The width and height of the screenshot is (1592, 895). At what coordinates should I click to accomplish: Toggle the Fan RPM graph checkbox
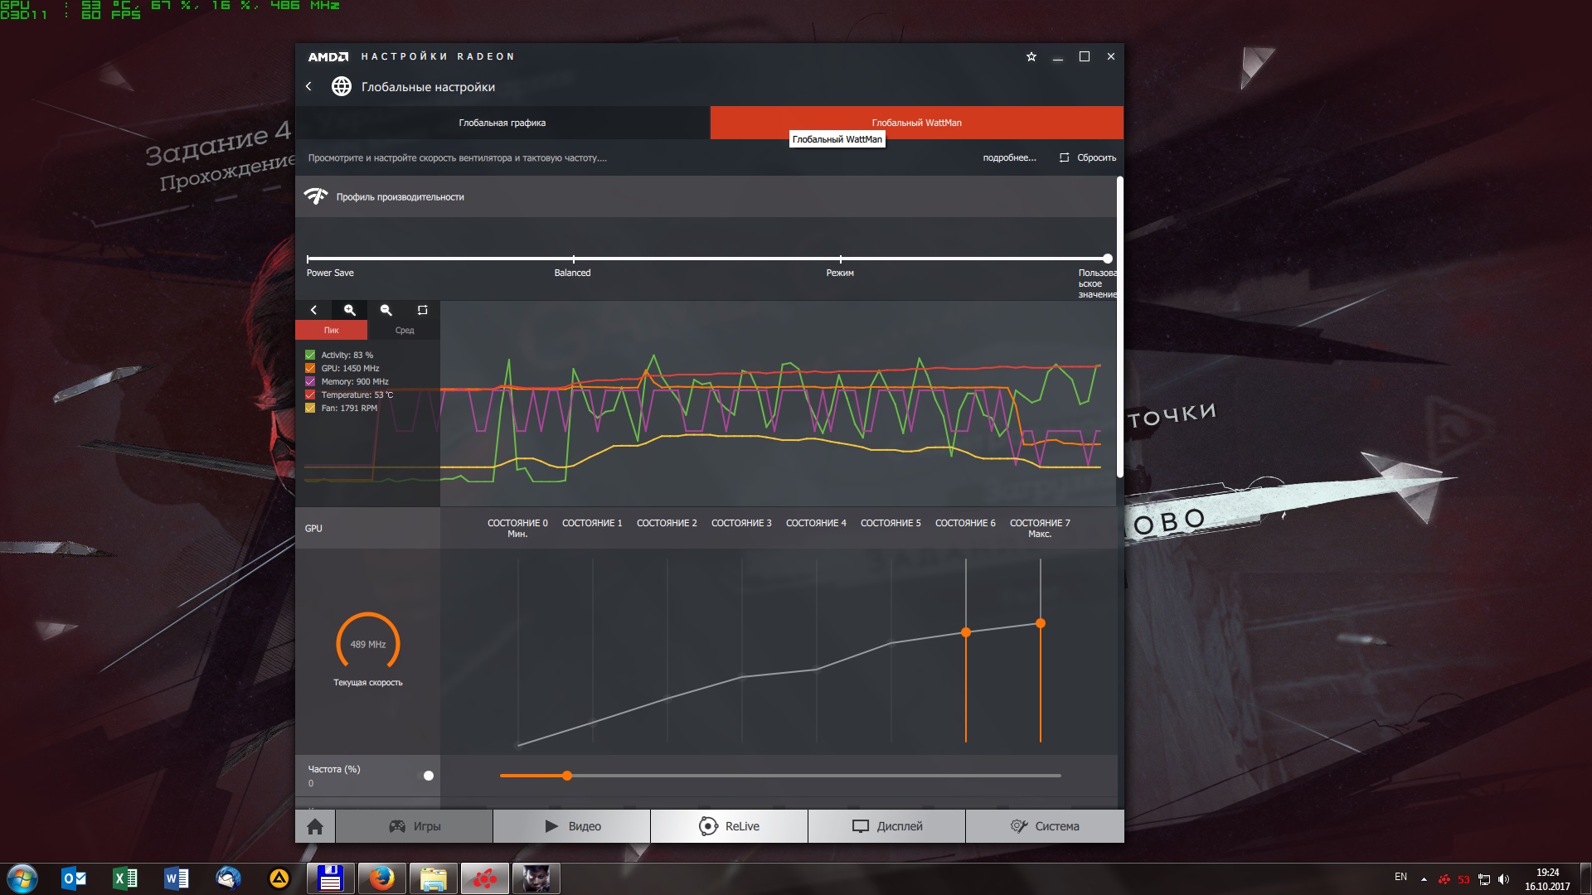[310, 408]
